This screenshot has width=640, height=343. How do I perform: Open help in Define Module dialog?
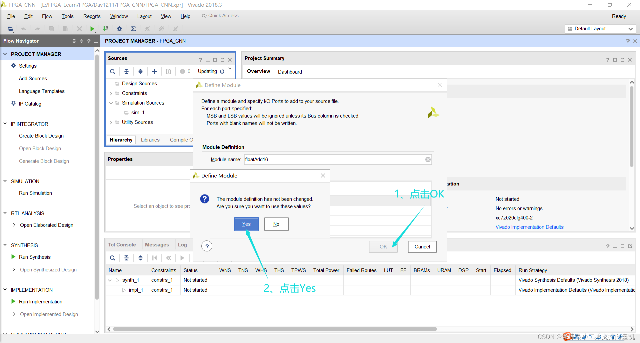pyautogui.click(x=207, y=246)
